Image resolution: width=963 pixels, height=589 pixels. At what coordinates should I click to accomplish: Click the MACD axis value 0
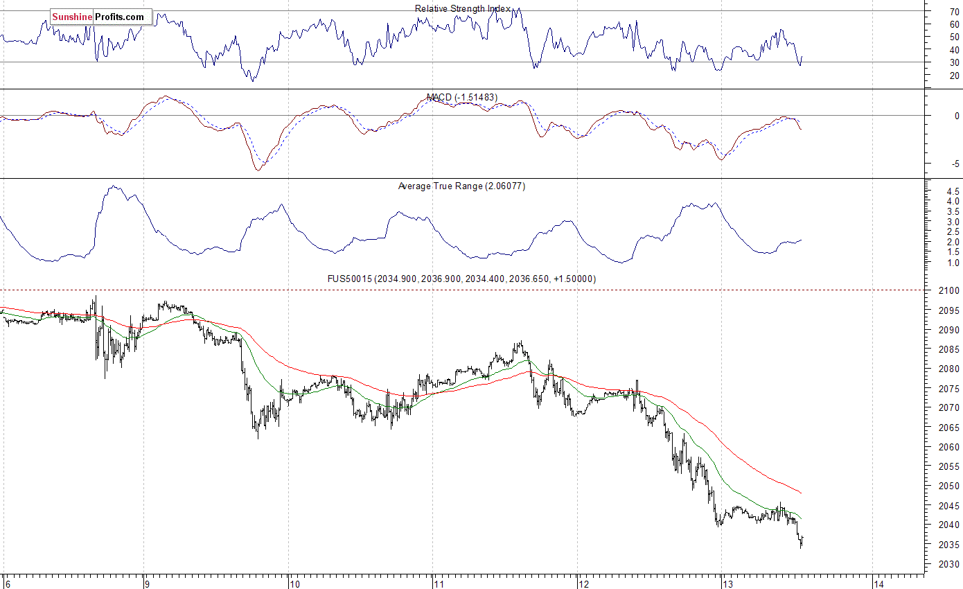[957, 116]
